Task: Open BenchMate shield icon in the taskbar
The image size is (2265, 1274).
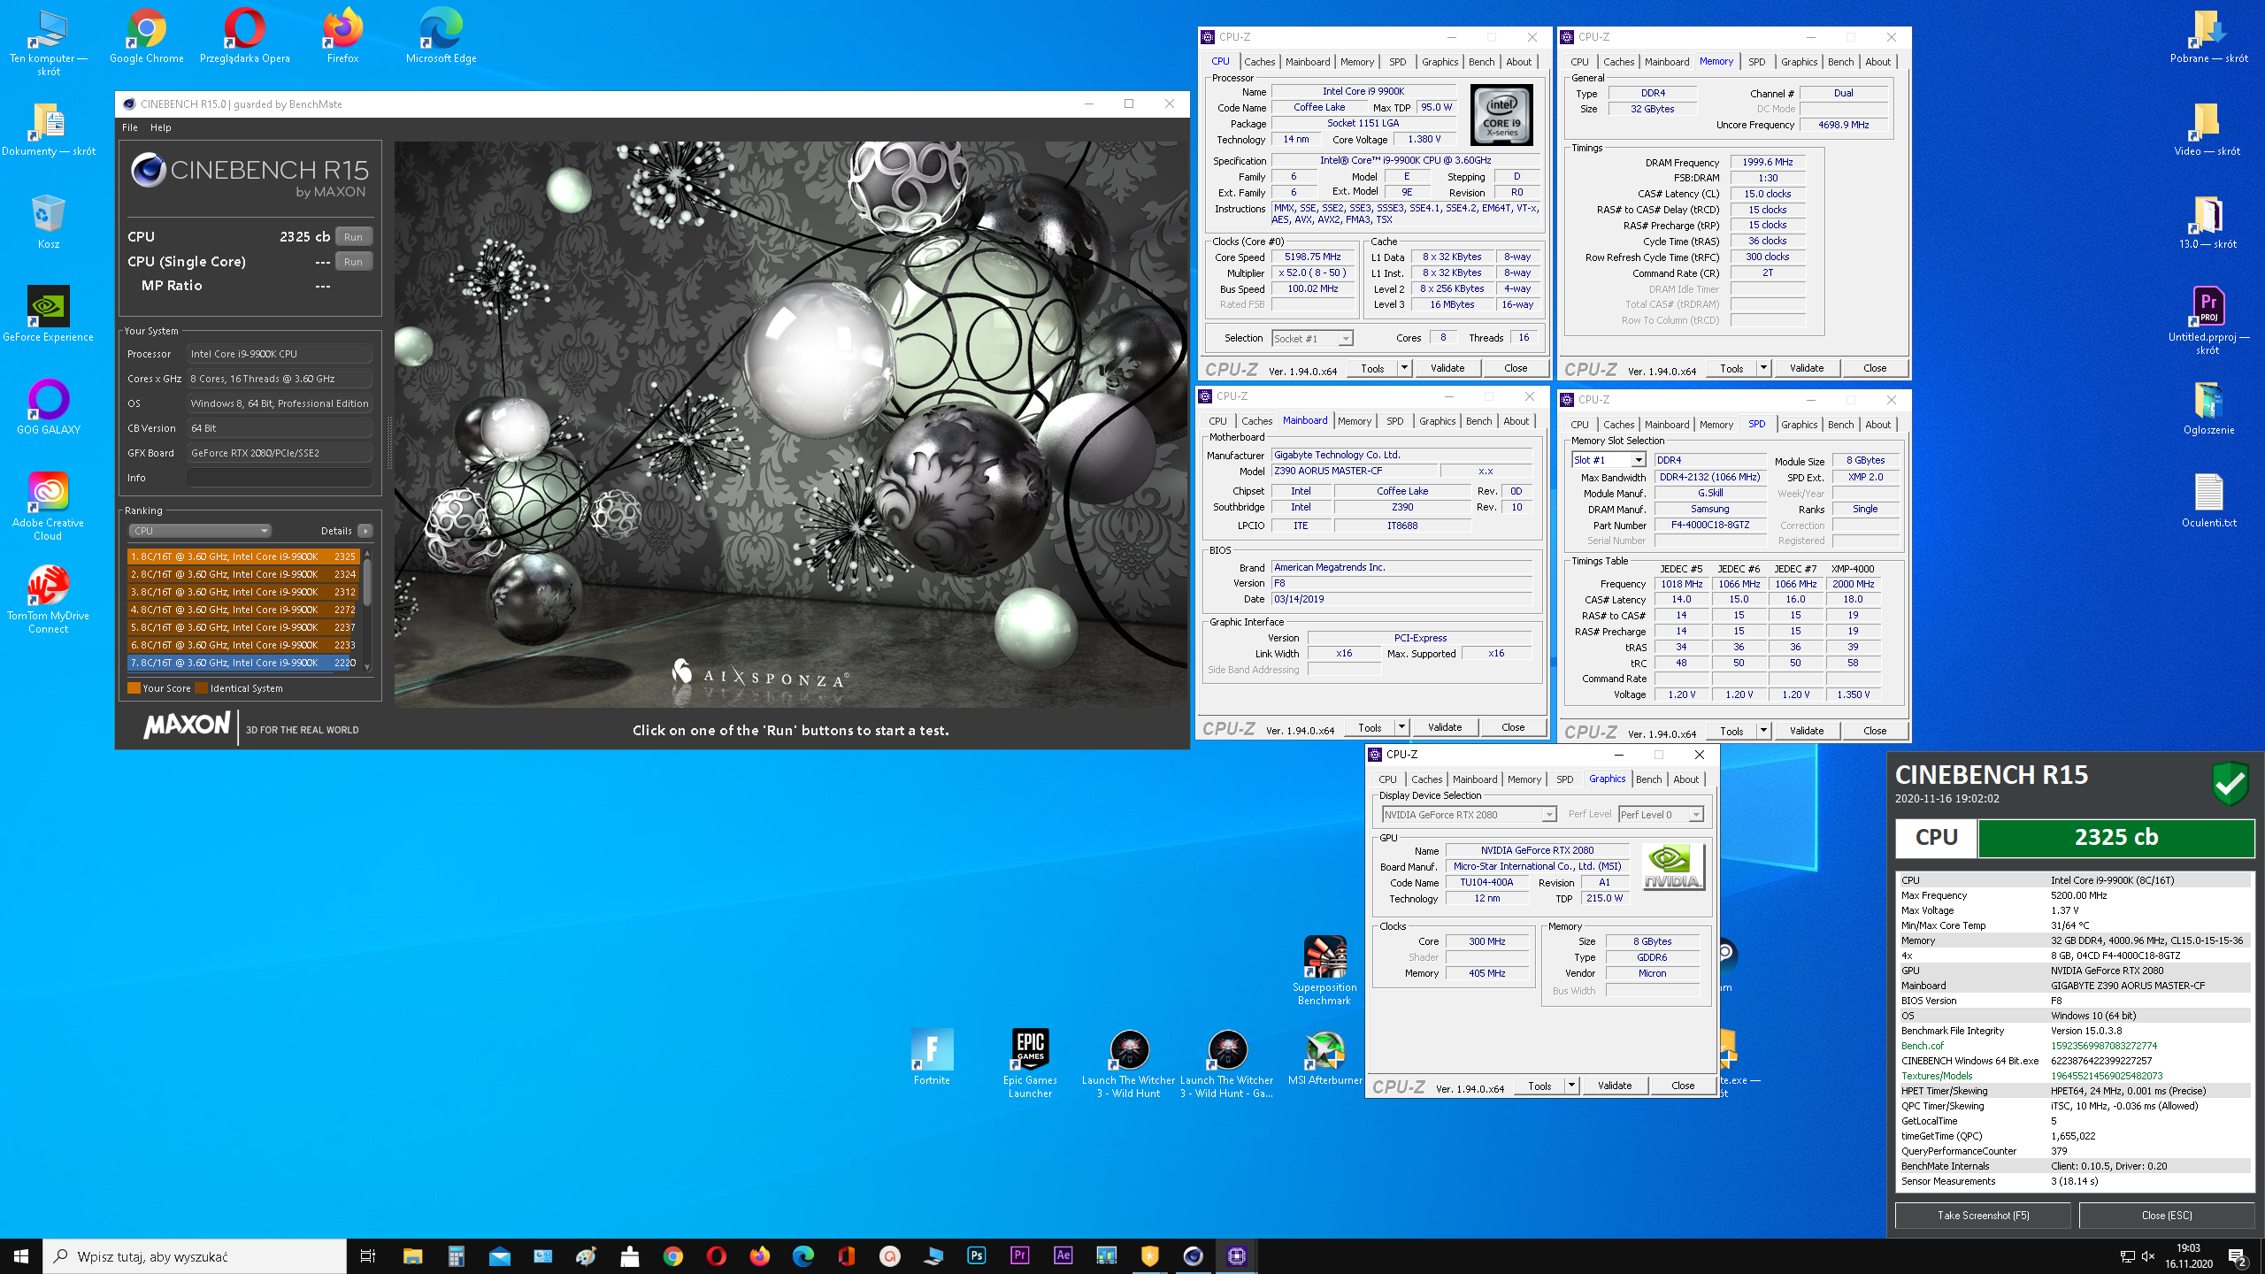Action: (x=1150, y=1255)
